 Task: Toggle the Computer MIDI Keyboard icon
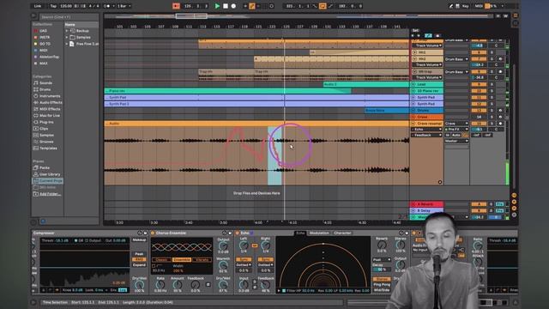[x=457, y=6]
